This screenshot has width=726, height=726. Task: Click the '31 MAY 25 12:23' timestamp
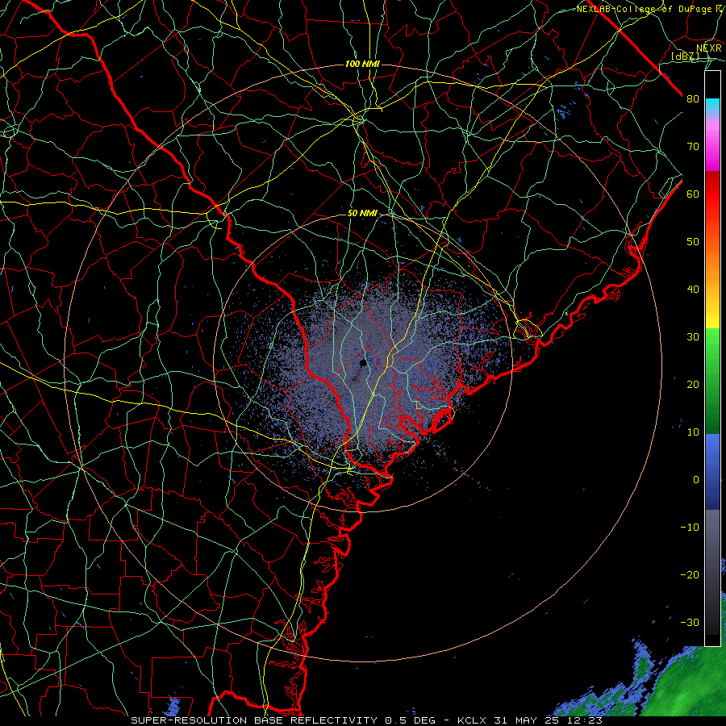550,720
